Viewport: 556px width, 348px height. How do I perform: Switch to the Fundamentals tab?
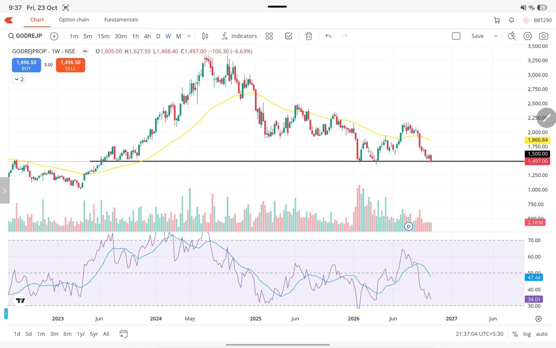coord(121,20)
